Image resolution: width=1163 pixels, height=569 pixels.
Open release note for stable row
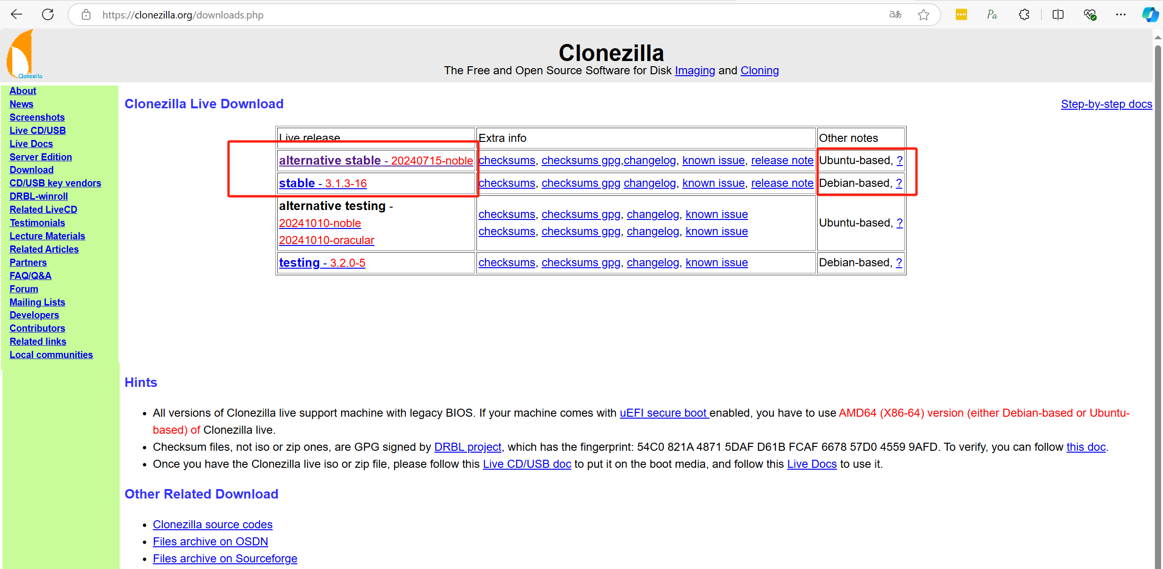point(782,183)
